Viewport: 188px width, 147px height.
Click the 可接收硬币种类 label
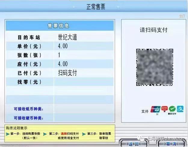(x=28, y=118)
